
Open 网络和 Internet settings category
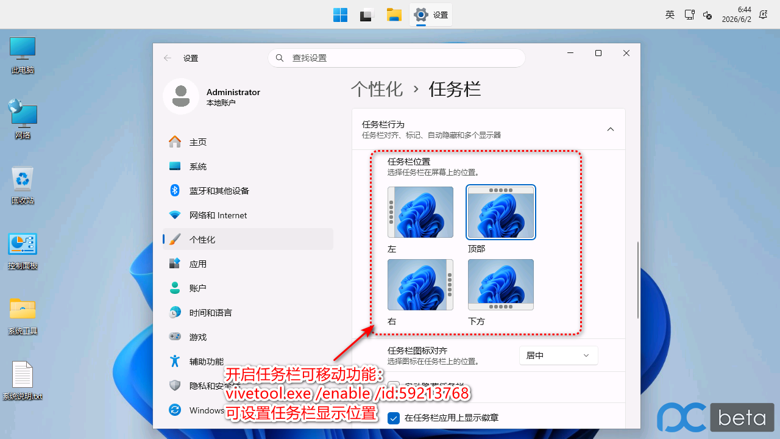point(248,215)
